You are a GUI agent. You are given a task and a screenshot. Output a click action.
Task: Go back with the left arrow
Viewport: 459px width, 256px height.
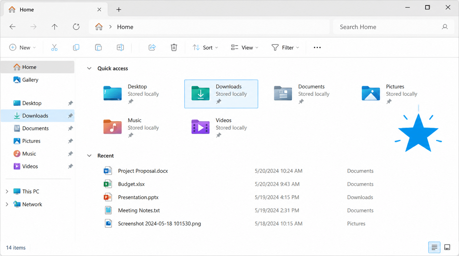click(x=13, y=27)
